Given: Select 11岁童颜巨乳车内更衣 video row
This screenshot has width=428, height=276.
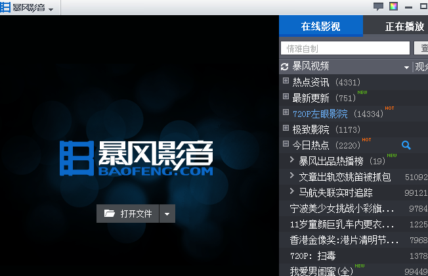Looking at the screenshot, I should [353, 225].
